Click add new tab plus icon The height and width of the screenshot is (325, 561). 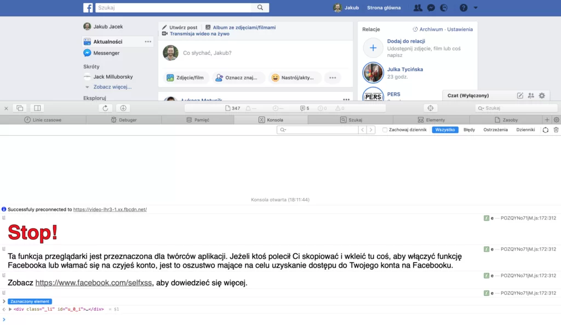click(547, 120)
